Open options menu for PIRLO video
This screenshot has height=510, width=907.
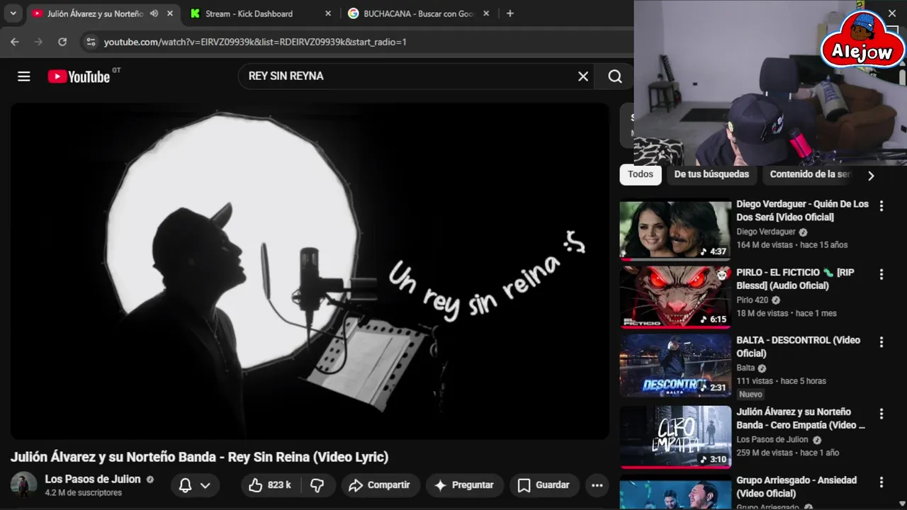(x=881, y=274)
